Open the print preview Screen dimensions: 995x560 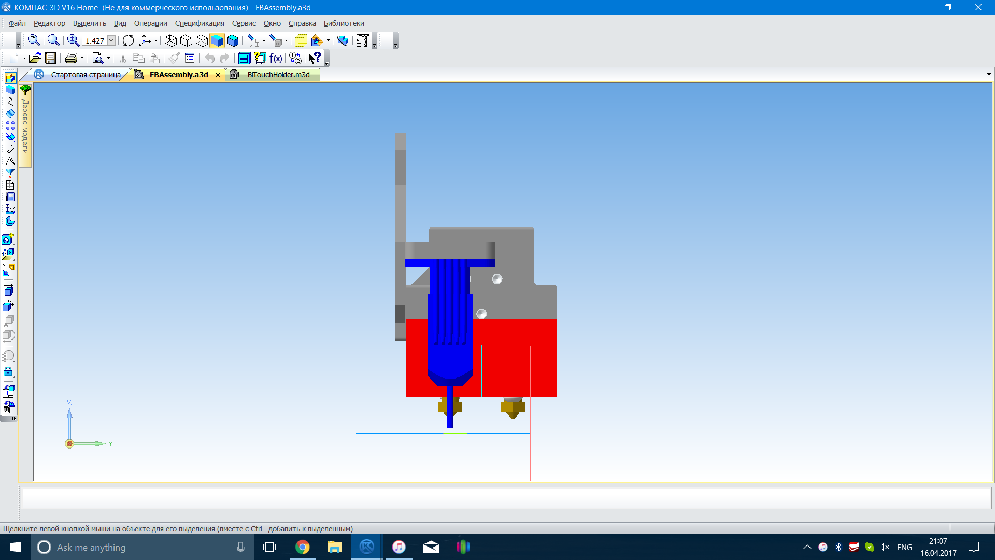coord(98,58)
